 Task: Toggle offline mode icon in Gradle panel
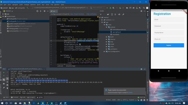[x=119, y=14]
